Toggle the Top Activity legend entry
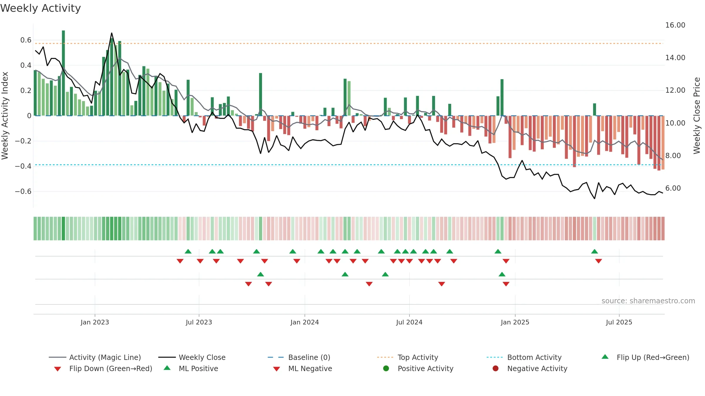Screen dimensions: 705x396 [x=407, y=357]
